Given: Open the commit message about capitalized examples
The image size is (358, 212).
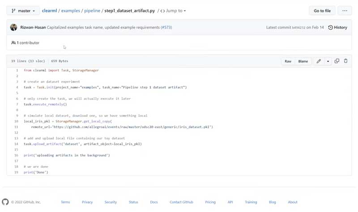Looking at the screenshot, I should point(103,27).
